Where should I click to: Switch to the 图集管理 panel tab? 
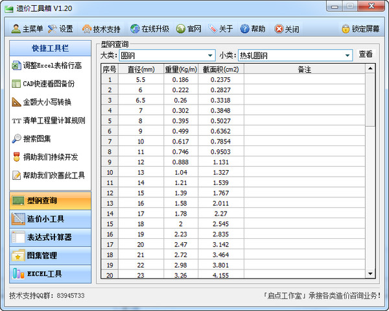[x=51, y=256]
